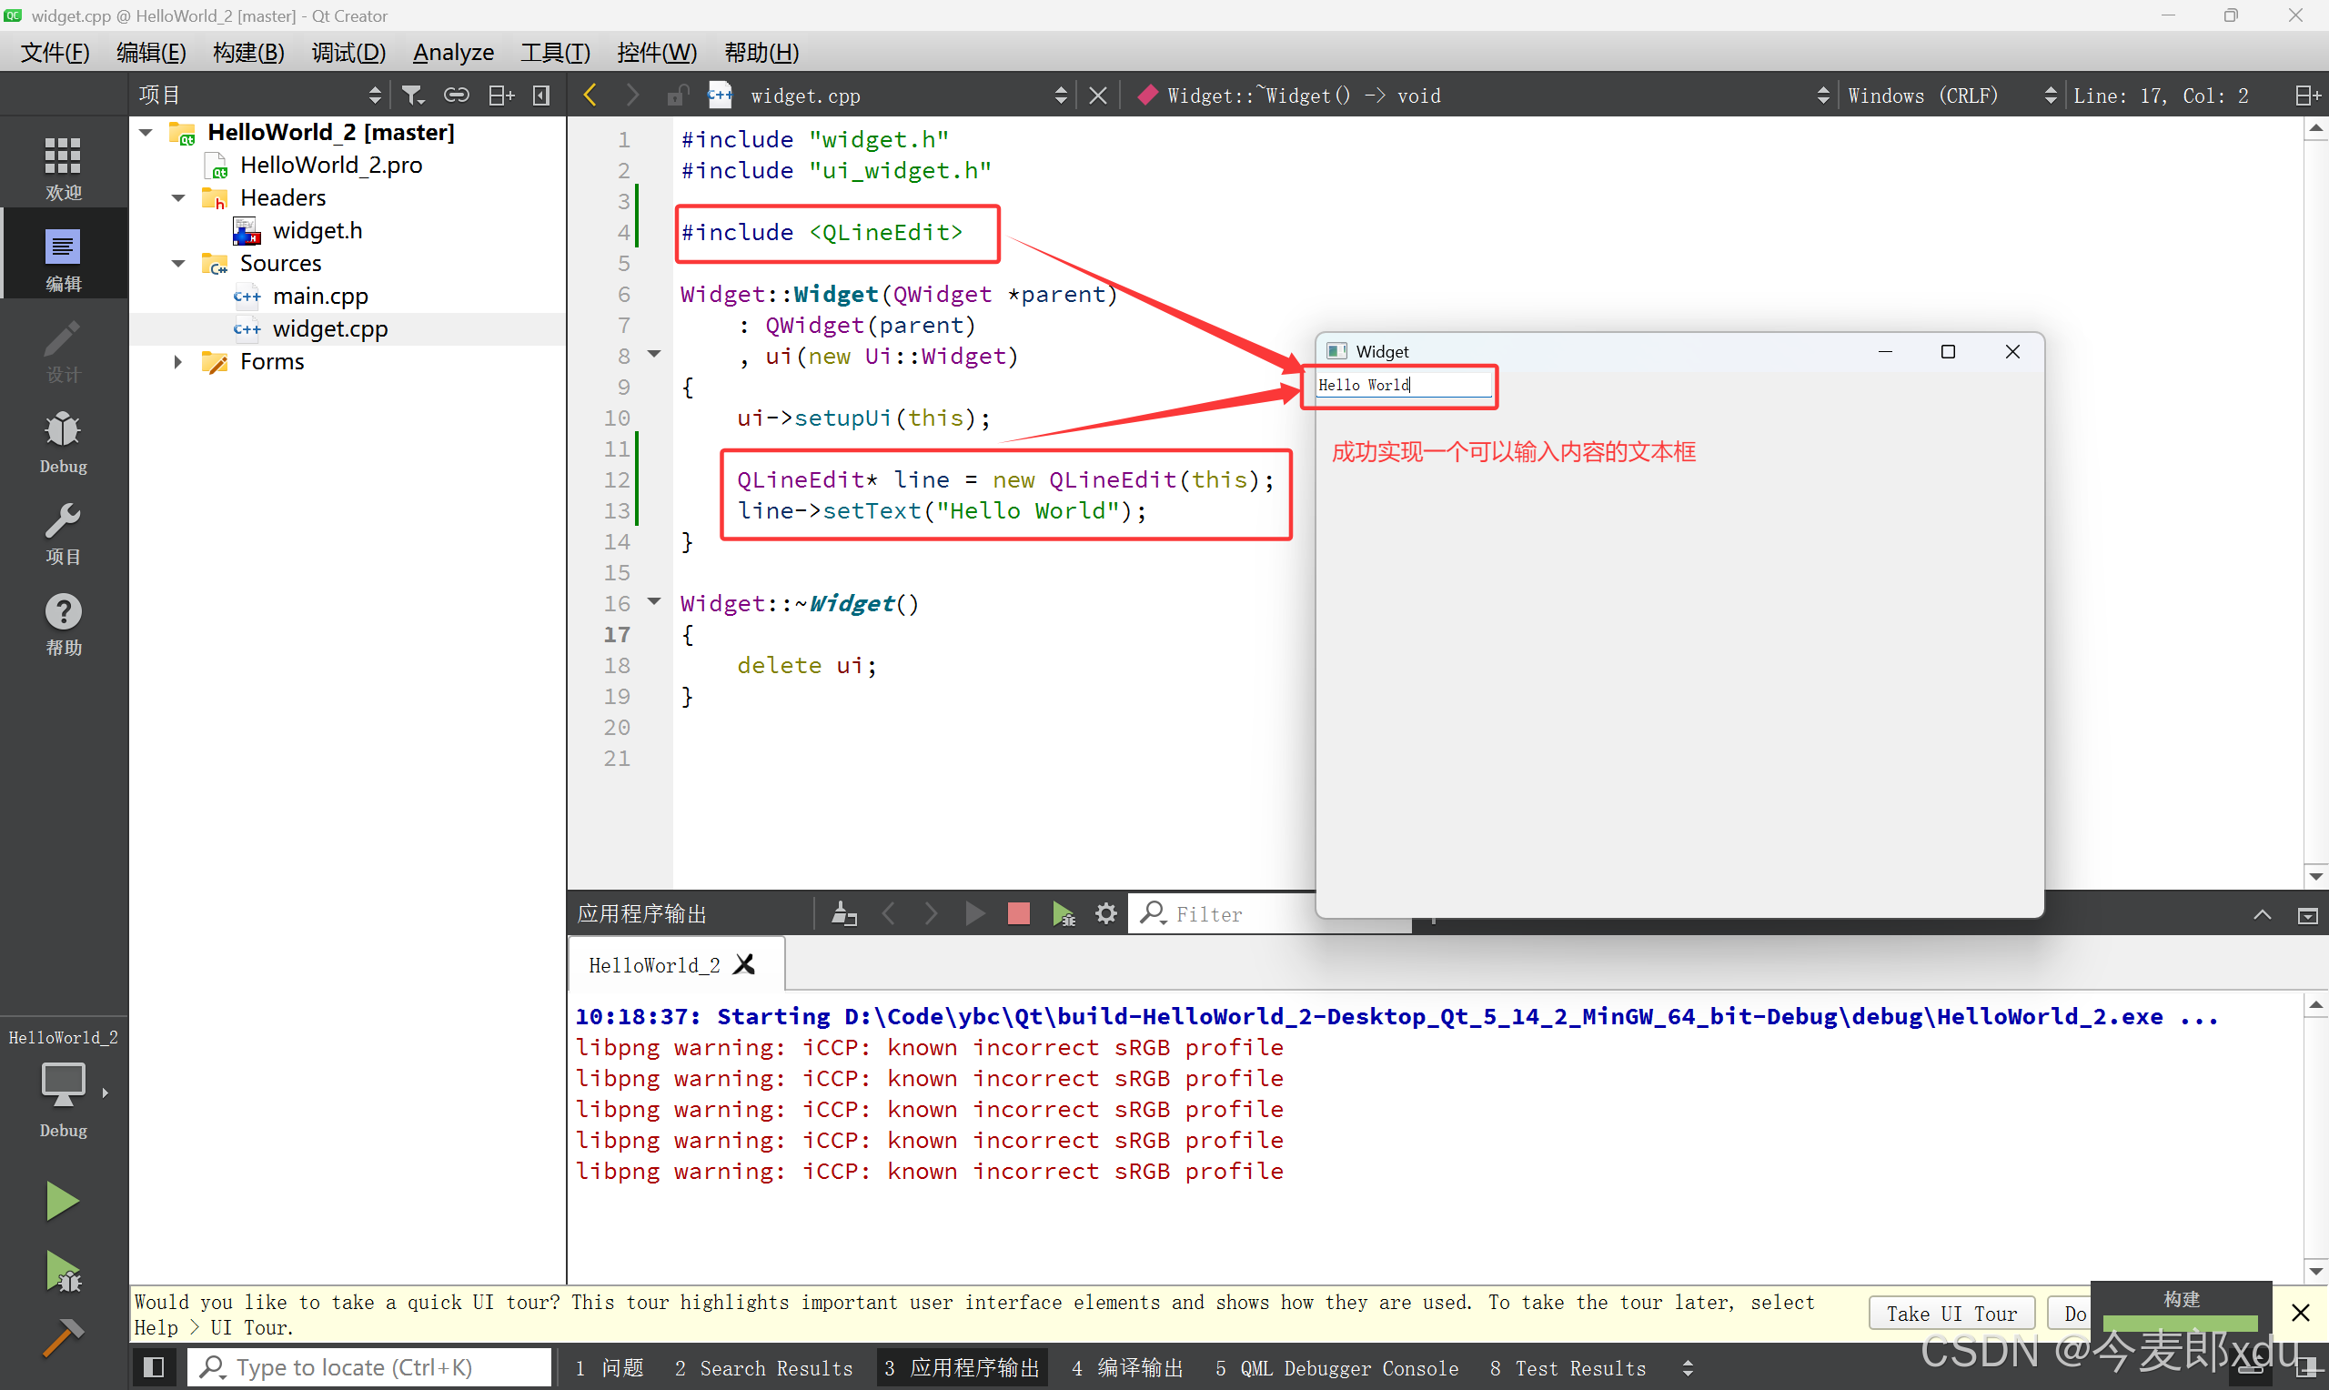The image size is (2329, 1390).
Task: Toggle fold arrow at line 16
Action: tap(655, 601)
